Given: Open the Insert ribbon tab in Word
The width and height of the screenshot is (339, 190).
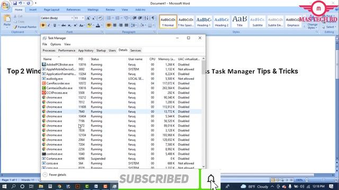Looking at the screenshot, I should 33,9.
